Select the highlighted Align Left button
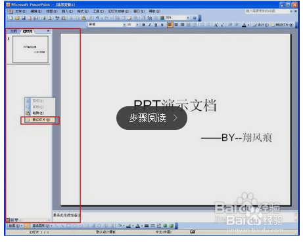The height and width of the screenshot is (242, 303). pos(170,25)
